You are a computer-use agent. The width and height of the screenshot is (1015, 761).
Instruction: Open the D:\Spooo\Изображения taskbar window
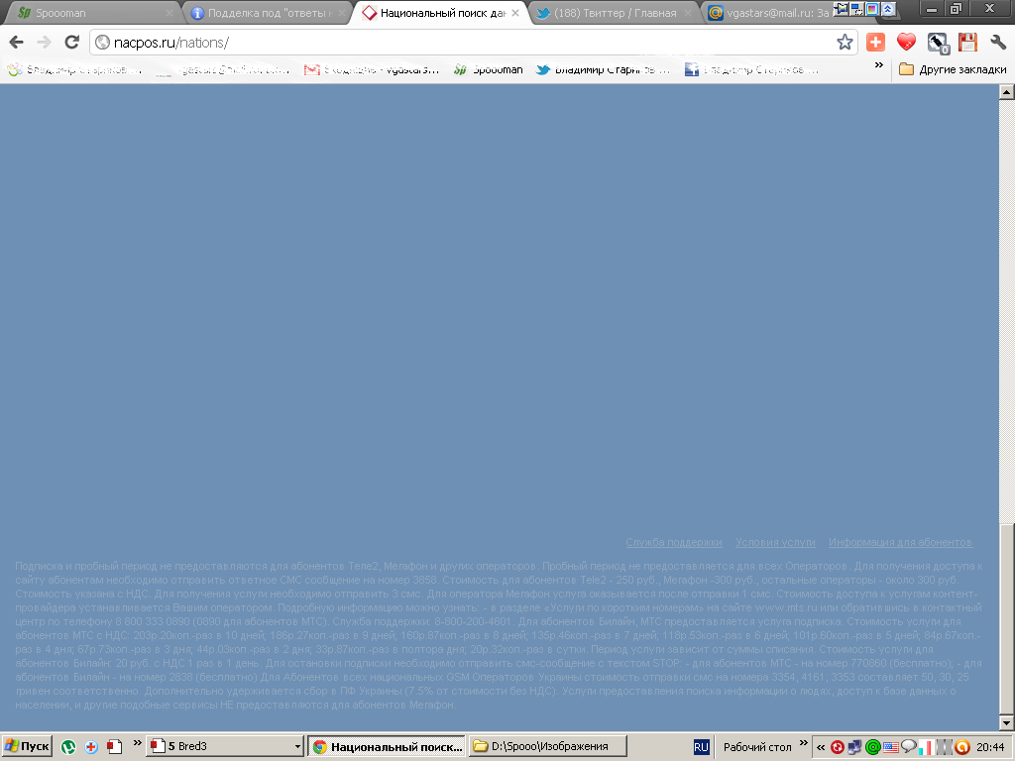point(547,746)
